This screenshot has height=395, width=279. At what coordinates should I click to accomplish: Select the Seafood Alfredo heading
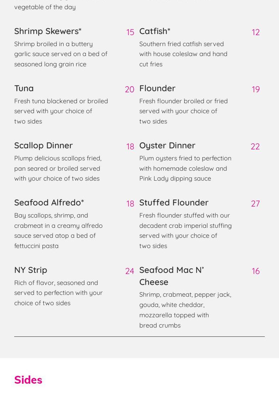tap(49, 203)
